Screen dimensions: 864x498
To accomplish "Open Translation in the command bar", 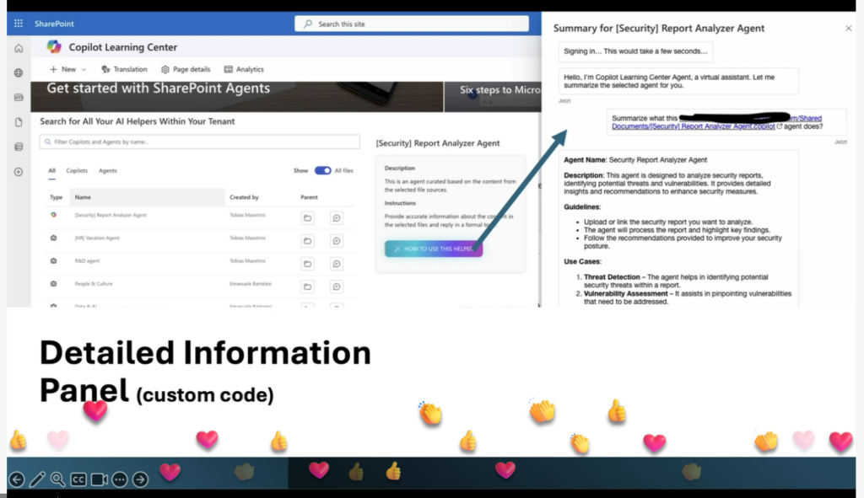I will (125, 69).
